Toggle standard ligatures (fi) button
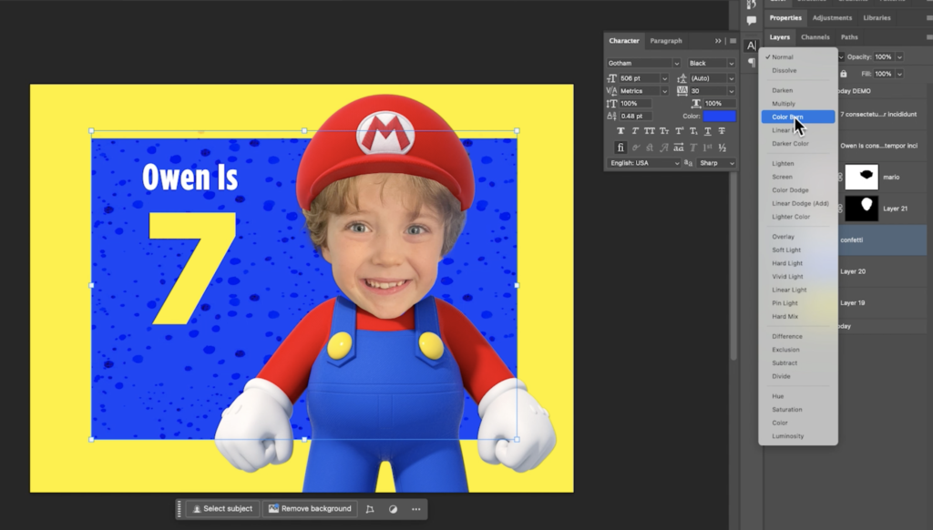Screen dimensions: 933x530 click(x=620, y=148)
